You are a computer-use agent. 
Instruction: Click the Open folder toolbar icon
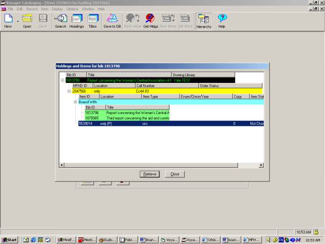(27, 18)
